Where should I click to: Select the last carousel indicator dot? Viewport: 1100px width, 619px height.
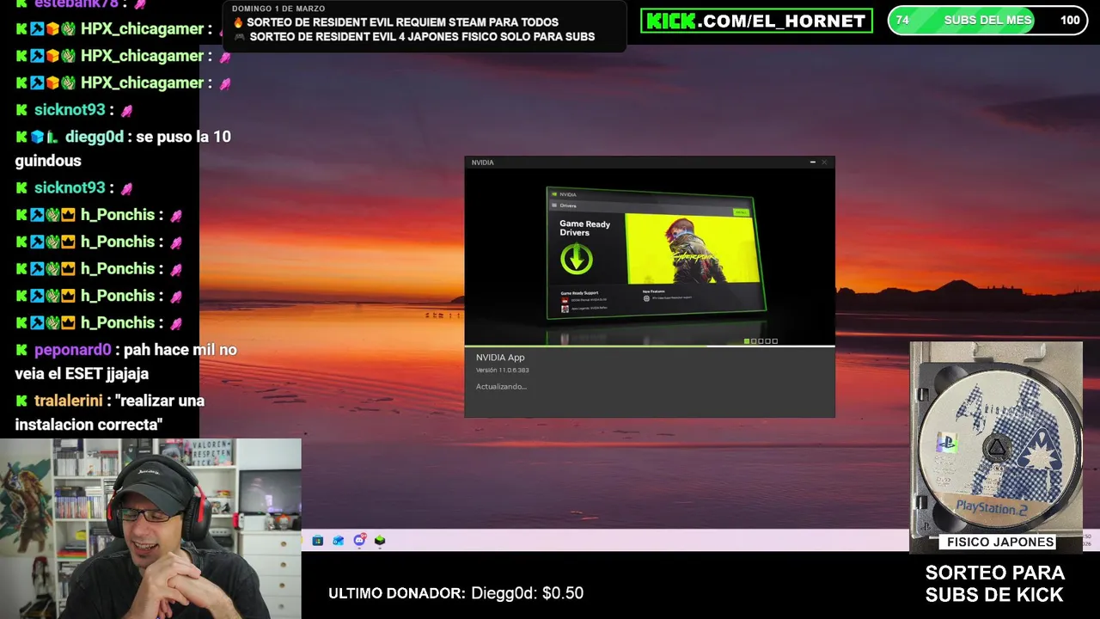775,341
